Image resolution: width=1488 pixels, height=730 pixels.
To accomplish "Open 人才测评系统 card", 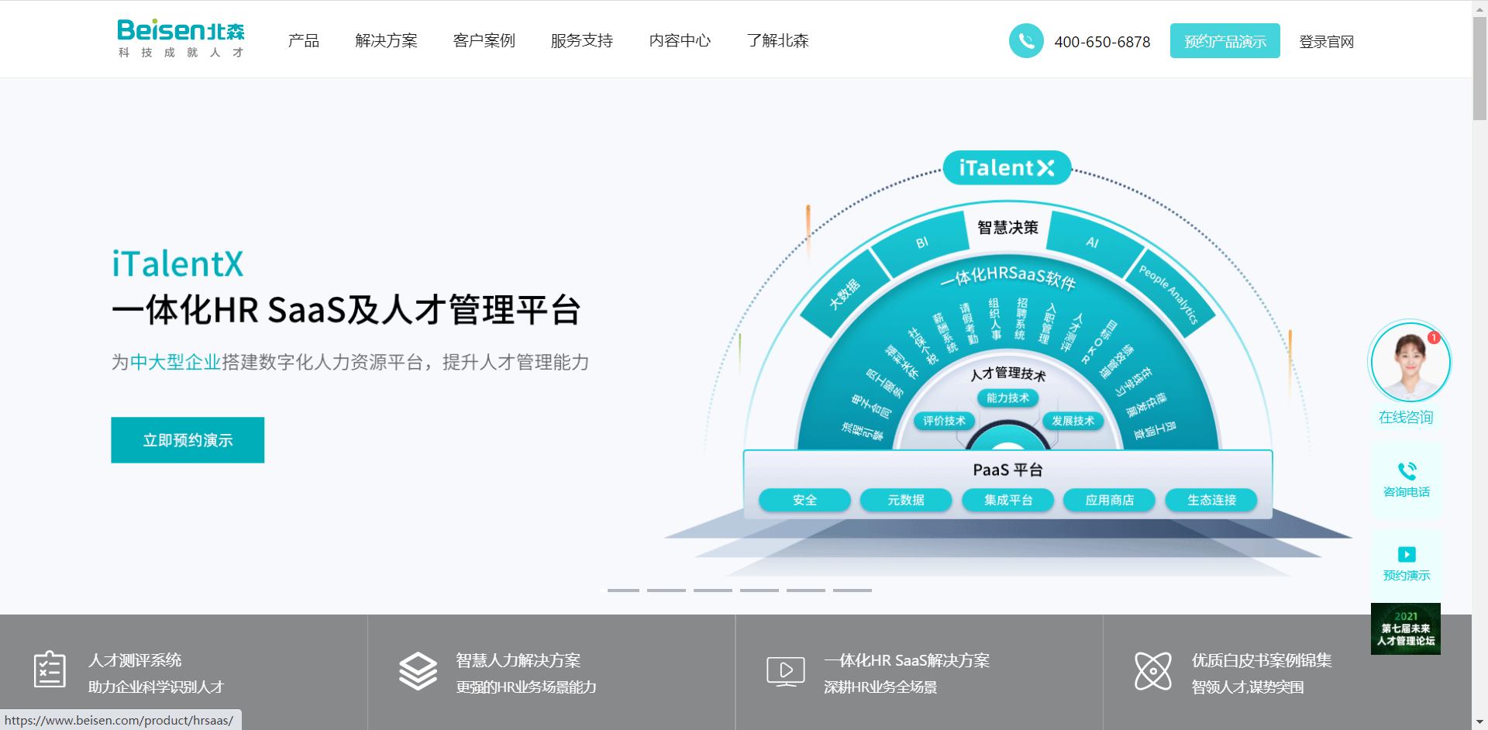I will pos(184,673).
